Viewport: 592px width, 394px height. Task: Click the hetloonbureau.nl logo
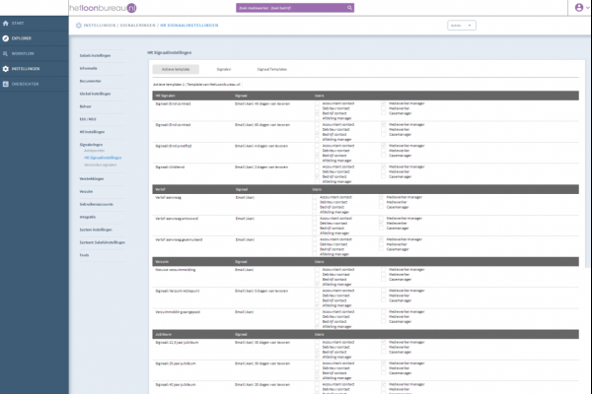click(101, 7)
